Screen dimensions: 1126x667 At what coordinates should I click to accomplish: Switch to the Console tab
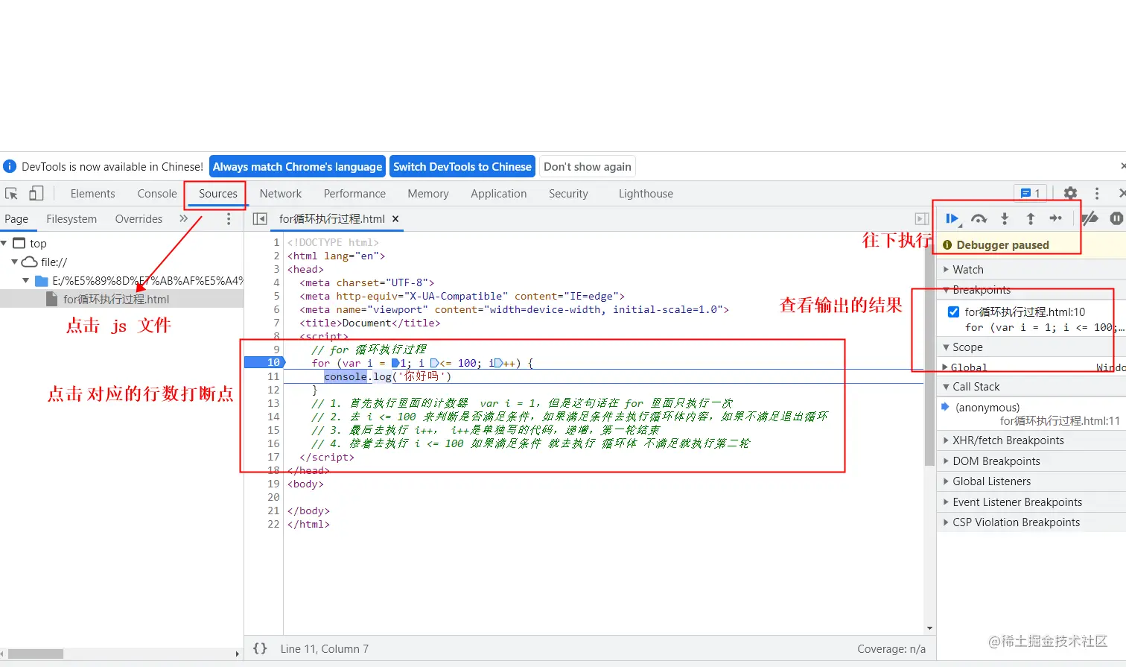tap(157, 194)
